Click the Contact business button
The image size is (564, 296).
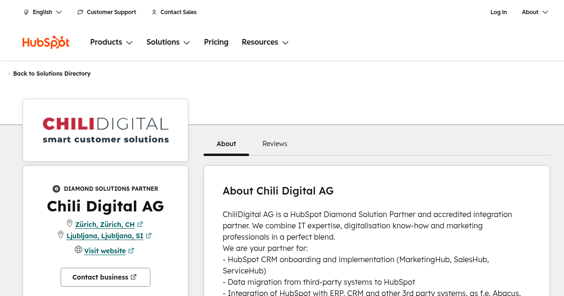click(x=105, y=277)
